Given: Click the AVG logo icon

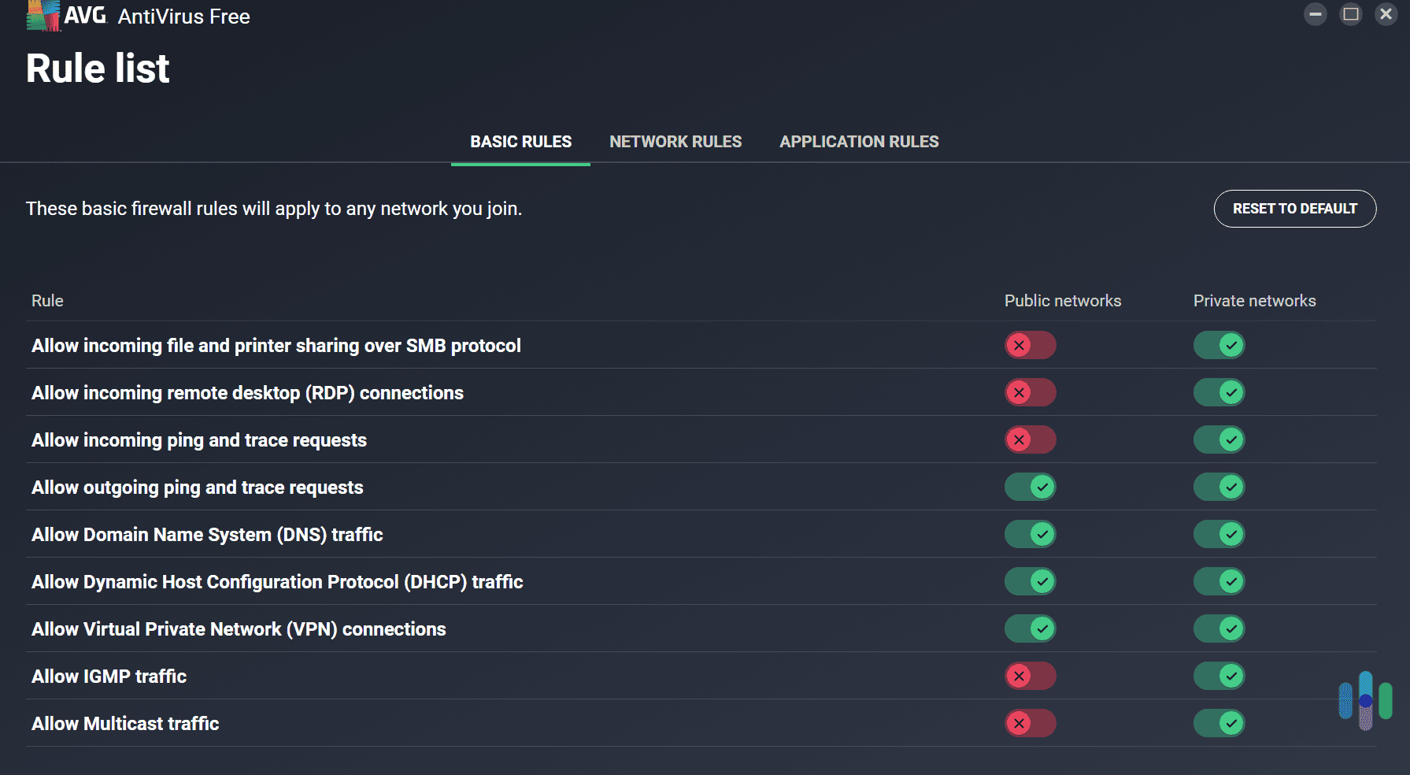Looking at the screenshot, I should coord(43,15).
